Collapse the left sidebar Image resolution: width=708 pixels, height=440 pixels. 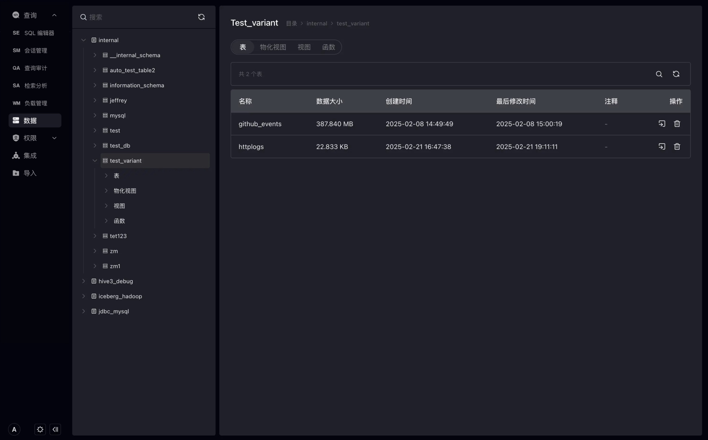55,429
